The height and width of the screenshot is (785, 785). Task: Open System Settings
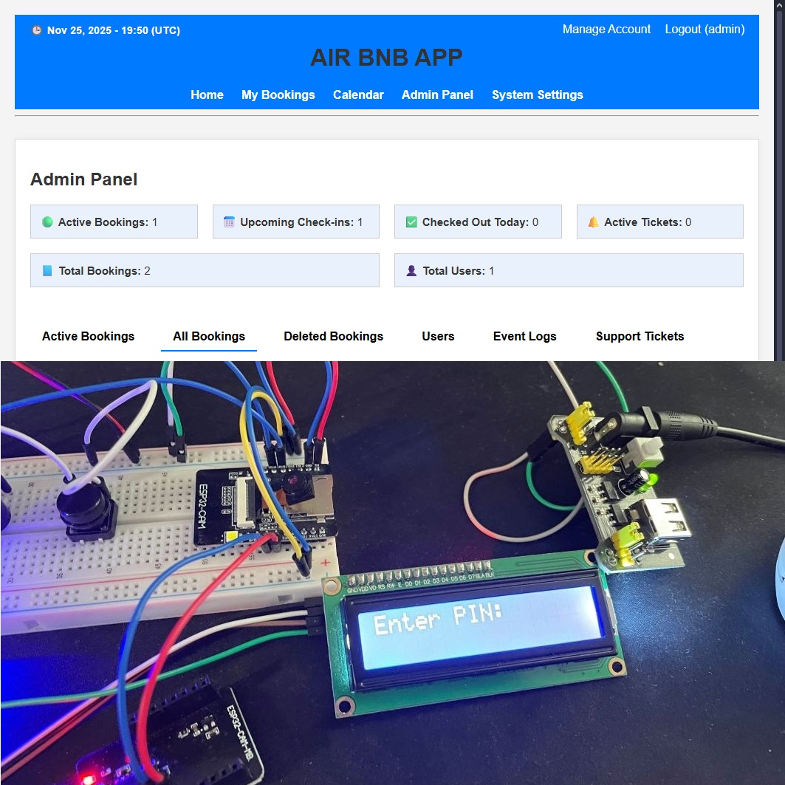click(x=537, y=95)
